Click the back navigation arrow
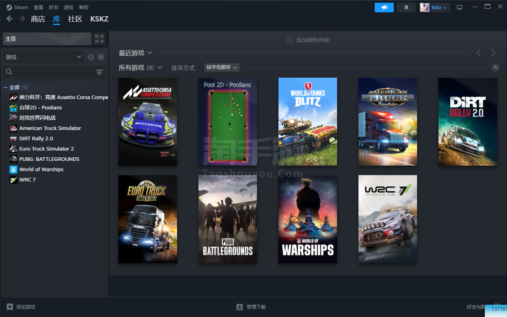 [x=10, y=19]
